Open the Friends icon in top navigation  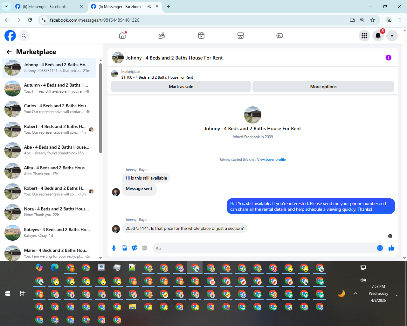(162, 36)
